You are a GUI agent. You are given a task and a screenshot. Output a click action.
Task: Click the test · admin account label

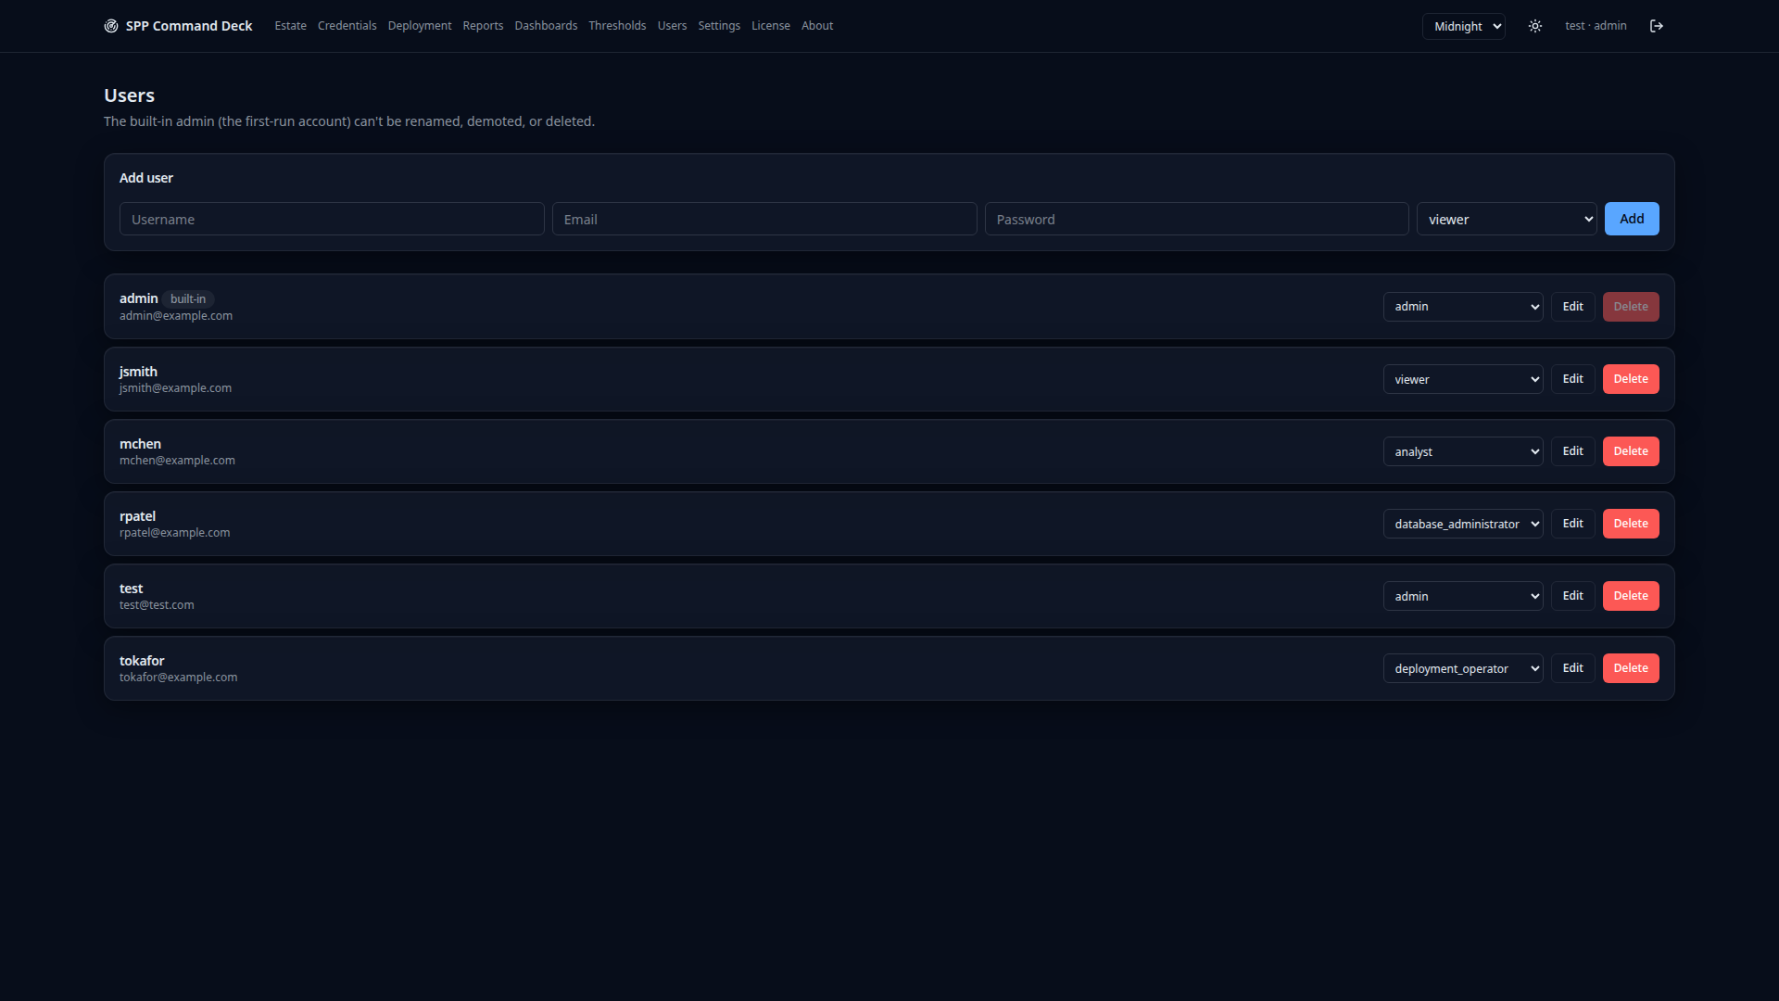1596,26
